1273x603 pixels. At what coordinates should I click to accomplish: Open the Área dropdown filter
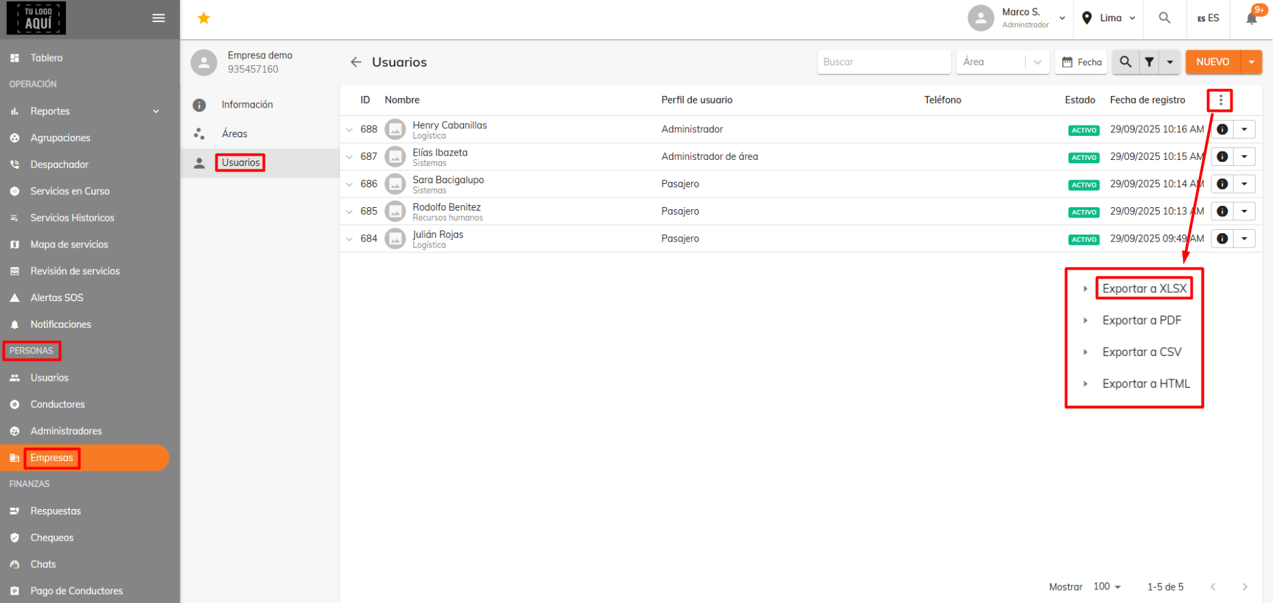tap(1003, 62)
